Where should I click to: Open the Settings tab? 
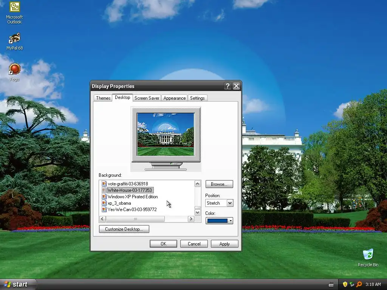coord(197,98)
